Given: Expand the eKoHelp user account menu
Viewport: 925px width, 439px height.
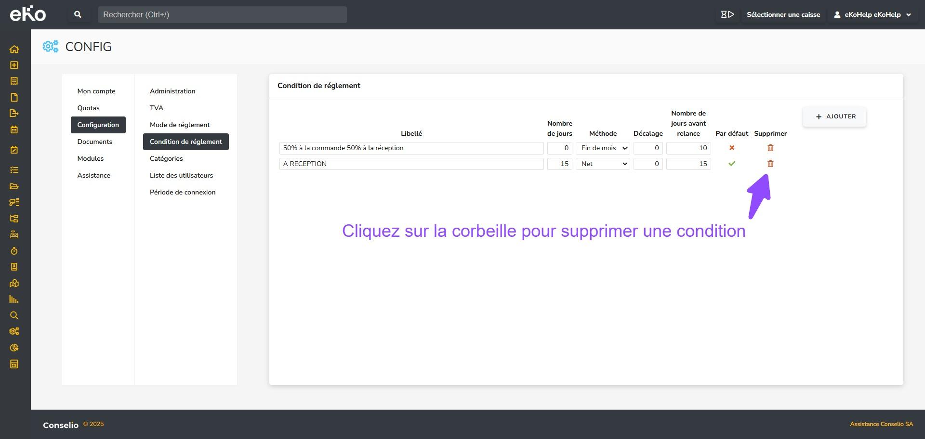Looking at the screenshot, I should pos(872,14).
